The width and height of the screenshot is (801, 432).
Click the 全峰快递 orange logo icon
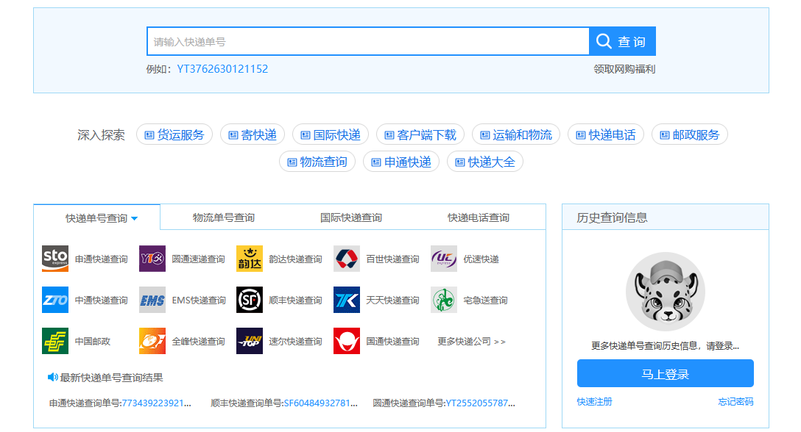point(152,341)
